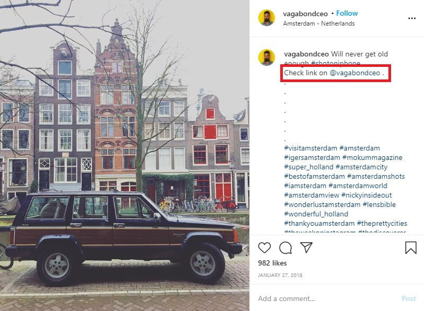View the 982 likes list
Screen dimensions: 424x311
(x=272, y=263)
